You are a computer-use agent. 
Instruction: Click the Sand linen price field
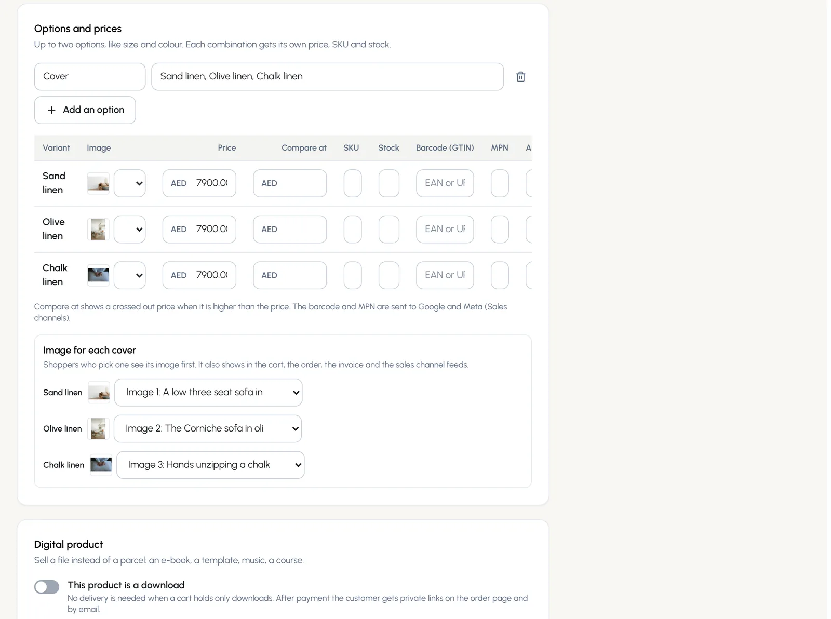(199, 183)
